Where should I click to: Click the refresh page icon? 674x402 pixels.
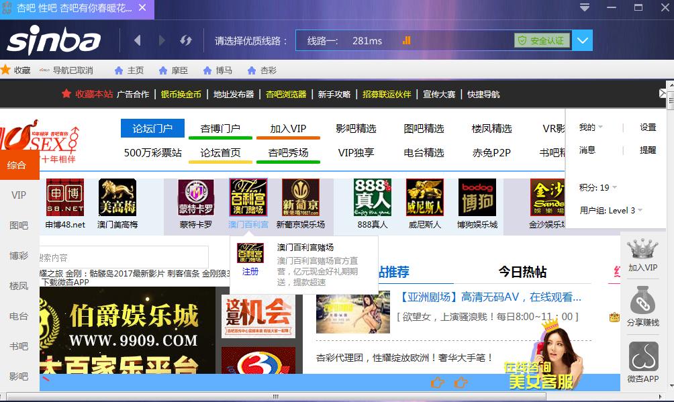tap(186, 40)
